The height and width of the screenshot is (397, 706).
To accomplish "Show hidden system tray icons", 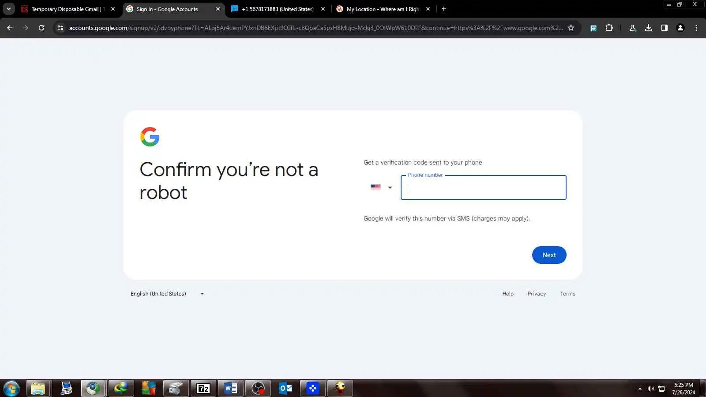I will pos(640,389).
